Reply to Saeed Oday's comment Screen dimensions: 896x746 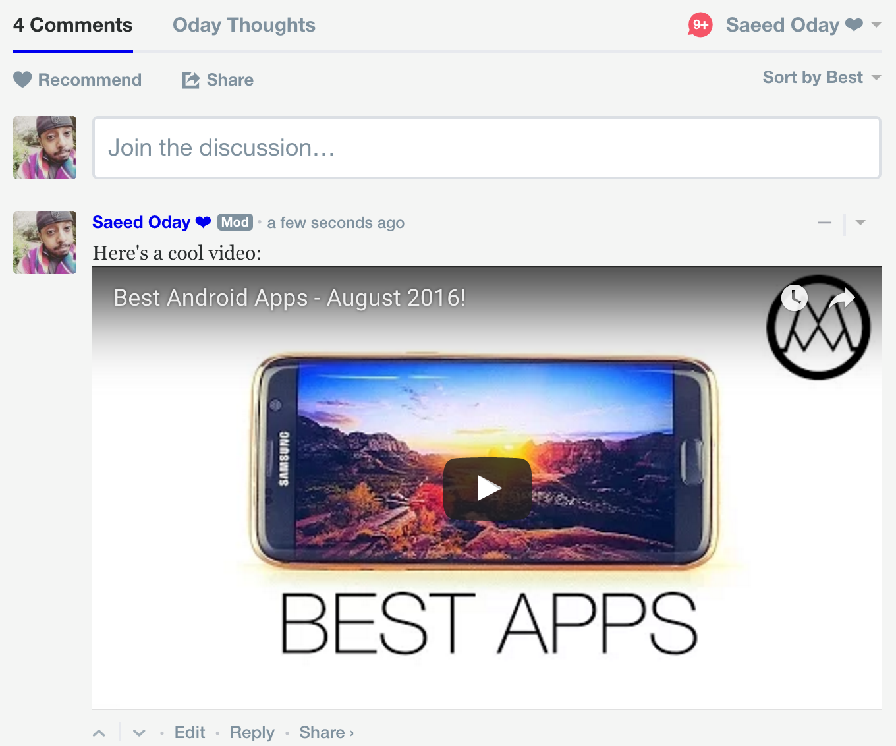pyautogui.click(x=252, y=732)
